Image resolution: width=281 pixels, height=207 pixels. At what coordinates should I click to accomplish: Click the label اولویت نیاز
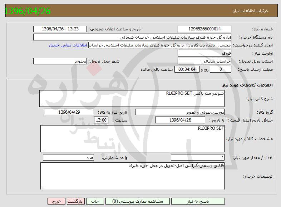point(262,53)
